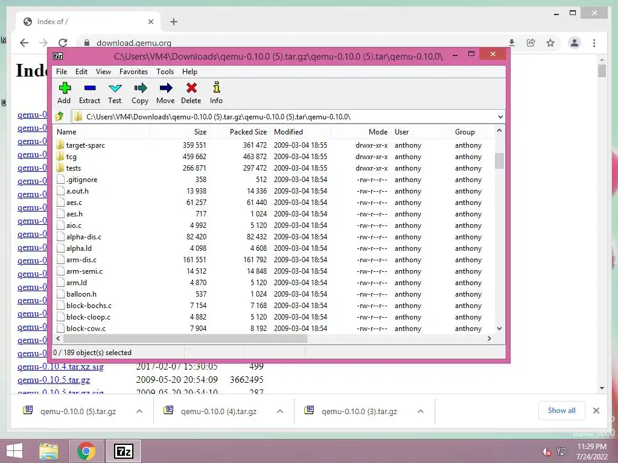618x463 pixels.
Task: Go up one folder level icon
Action: [60, 116]
